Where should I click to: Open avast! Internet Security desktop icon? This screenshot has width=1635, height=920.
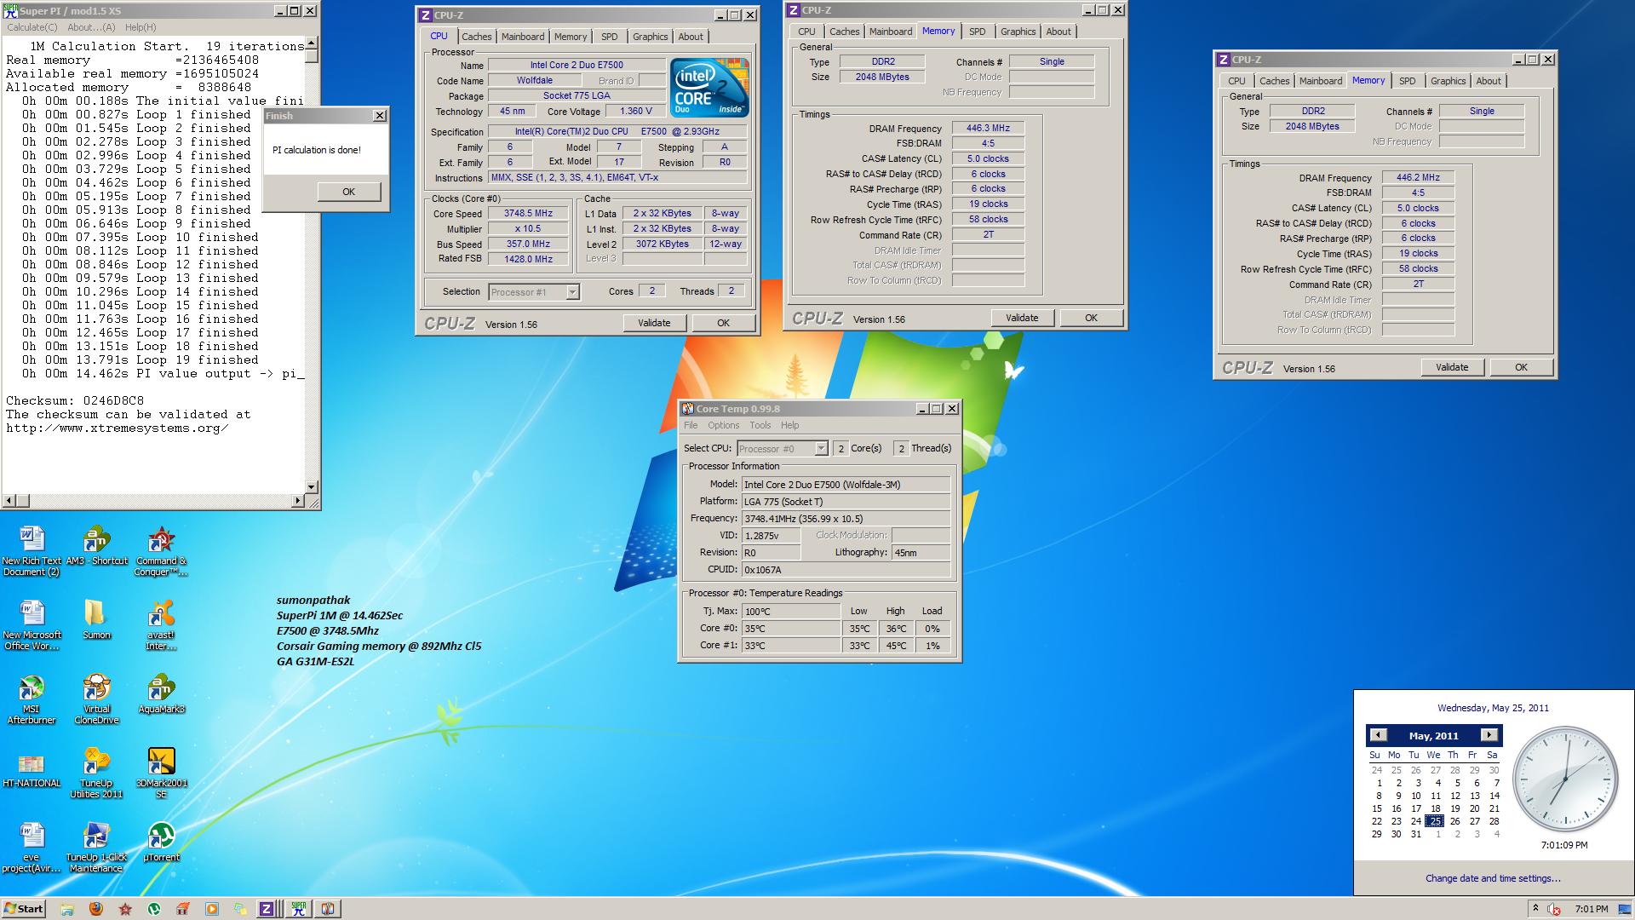point(161,624)
